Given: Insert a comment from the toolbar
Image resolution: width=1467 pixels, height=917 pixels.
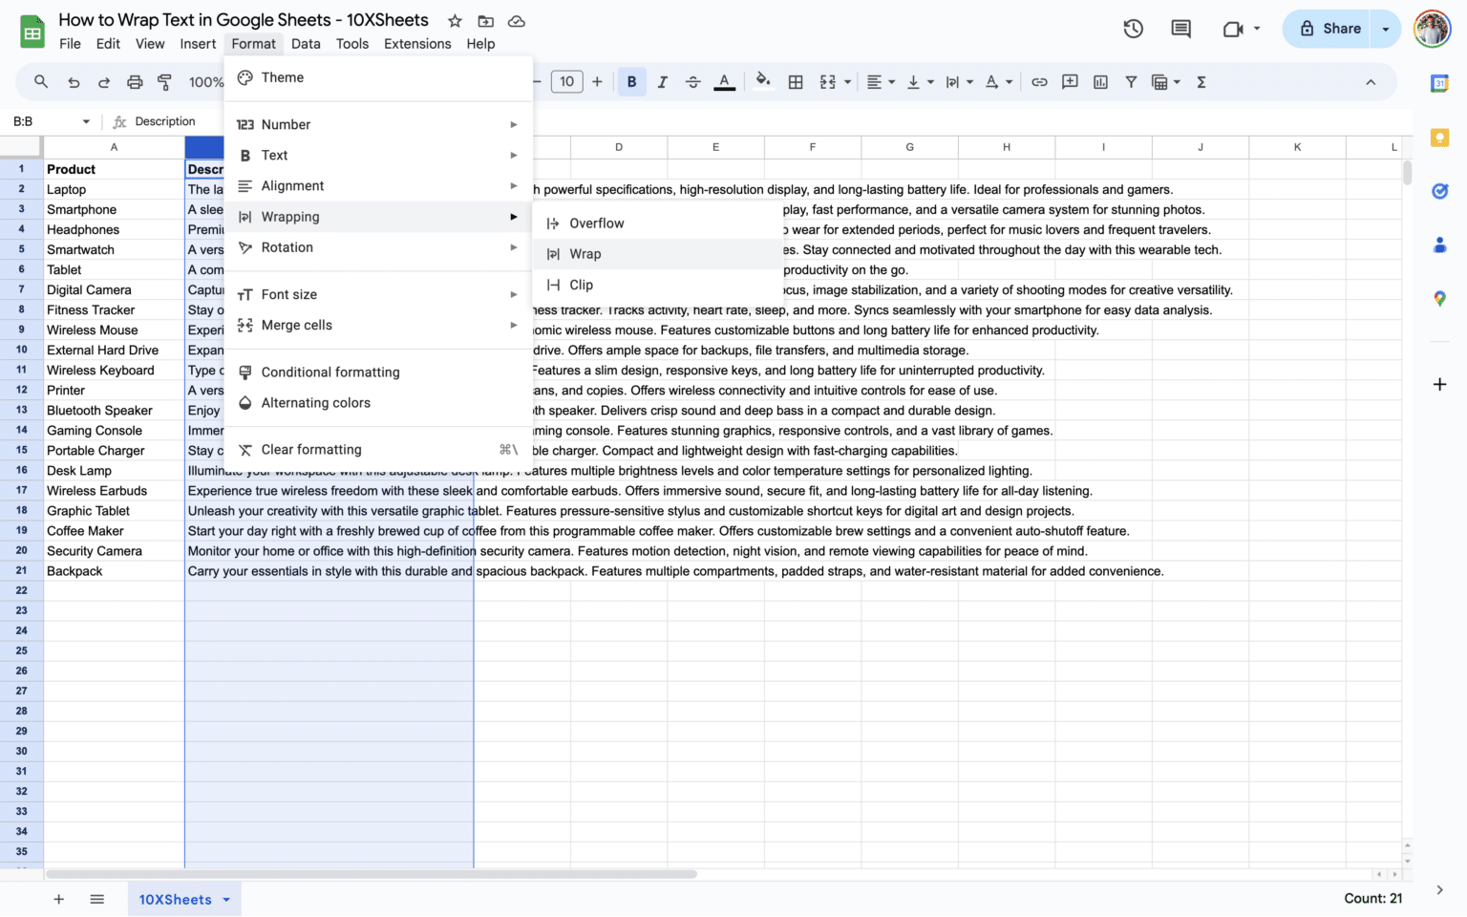Looking at the screenshot, I should click(x=1070, y=81).
